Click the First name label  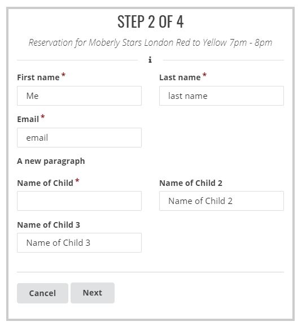tap(38, 77)
